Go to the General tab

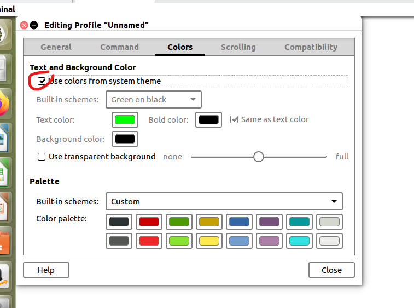tap(56, 47)
